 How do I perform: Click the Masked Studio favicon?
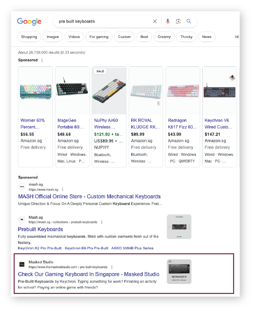pyautogui.click(x=22, y=265)
